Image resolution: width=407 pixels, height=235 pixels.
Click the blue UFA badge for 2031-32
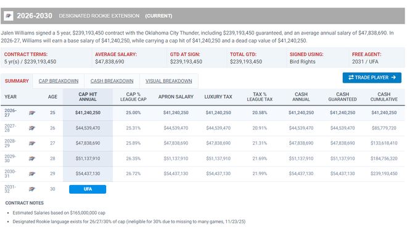(x=88, y=189)
